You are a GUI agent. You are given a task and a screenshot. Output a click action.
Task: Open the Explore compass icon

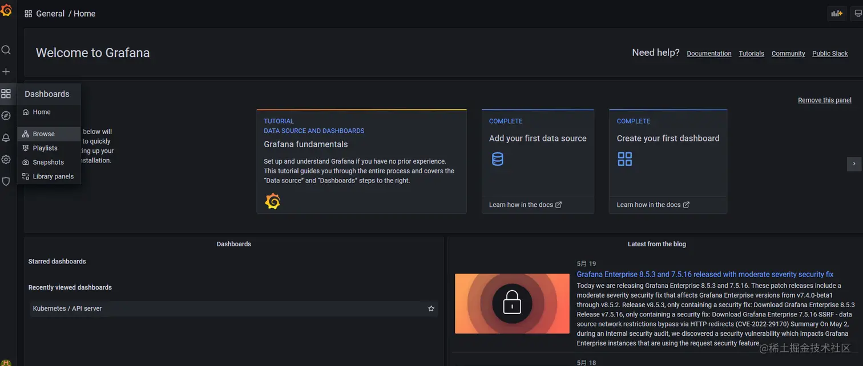[6, 116]
